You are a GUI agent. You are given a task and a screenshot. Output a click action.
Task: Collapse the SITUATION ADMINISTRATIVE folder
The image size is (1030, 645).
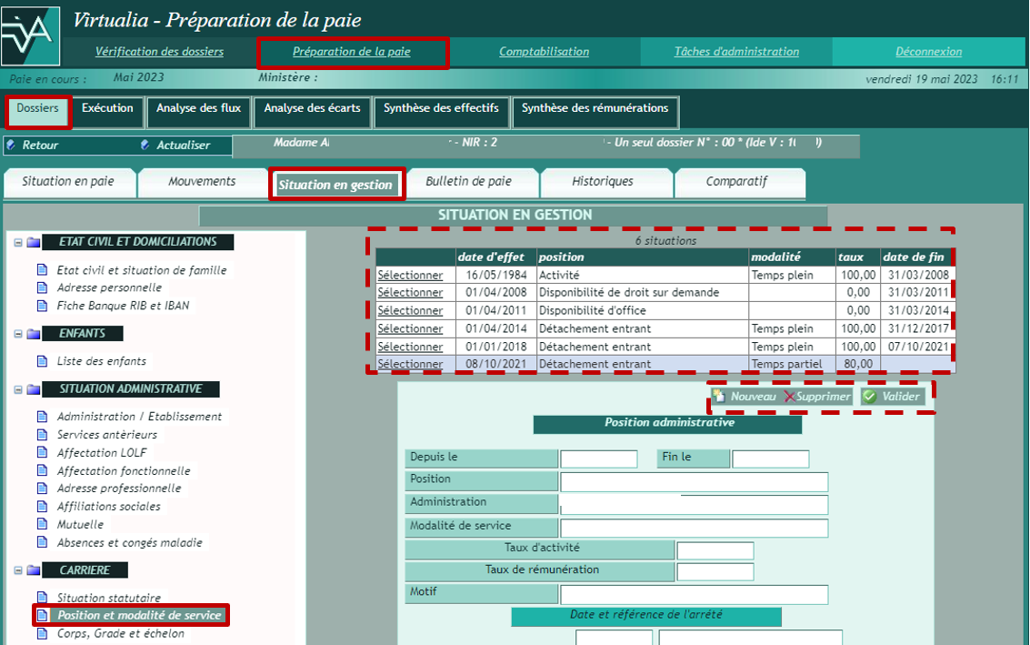click(18, 389)
